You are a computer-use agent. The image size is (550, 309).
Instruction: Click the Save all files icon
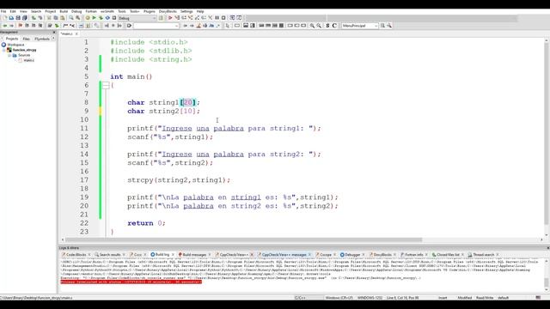25,18
